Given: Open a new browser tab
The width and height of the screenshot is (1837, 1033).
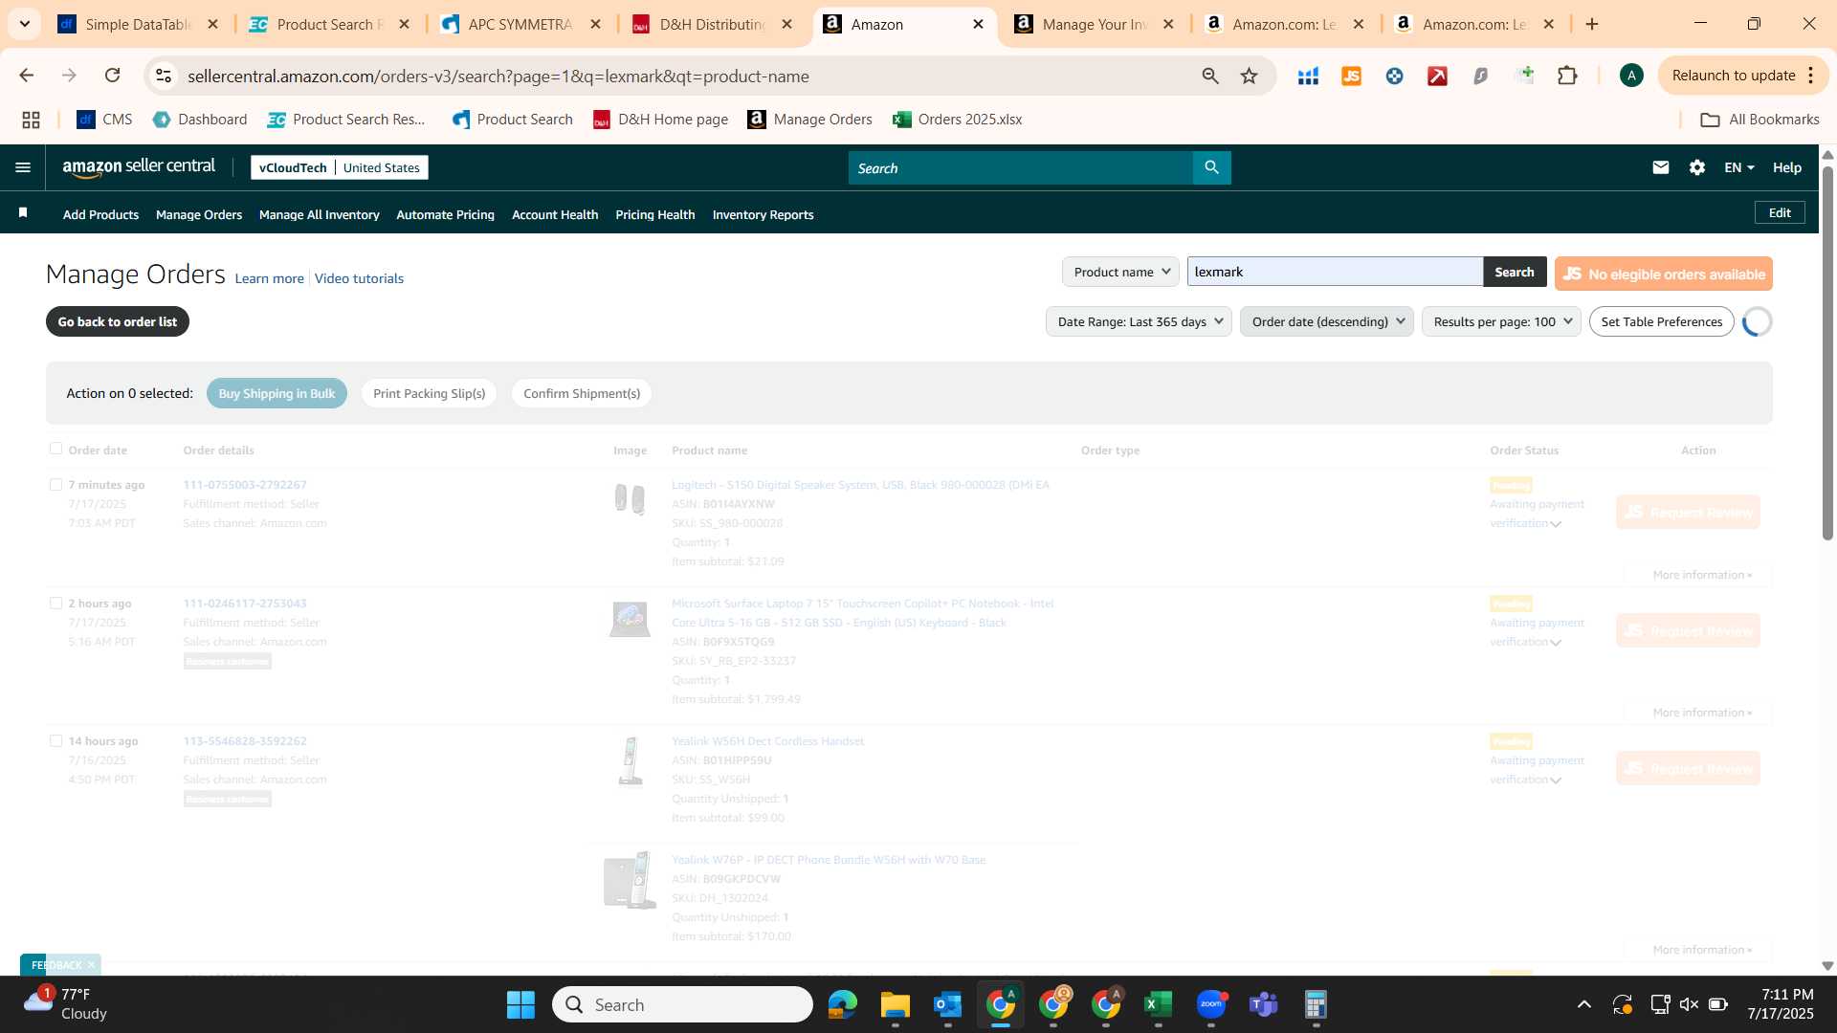Looking at the screenshot, I should [x=1592, y=24].
